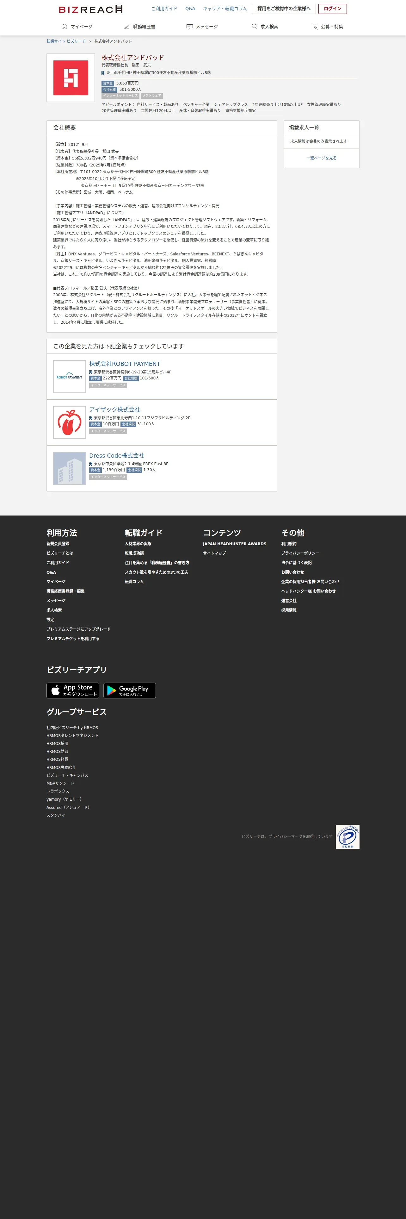The image size is (406, 1219).
Task: Click the ROBOT PAYMENT logo thumbnail
Action: click(70, 377)
